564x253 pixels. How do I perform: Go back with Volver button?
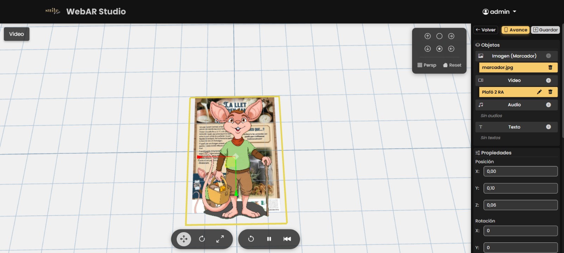[x=486, y=30]
